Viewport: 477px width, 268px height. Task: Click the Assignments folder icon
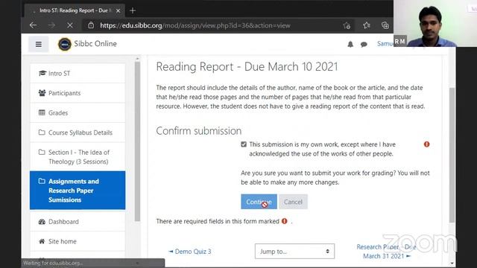pyautogui.click(x=42, y=181)
